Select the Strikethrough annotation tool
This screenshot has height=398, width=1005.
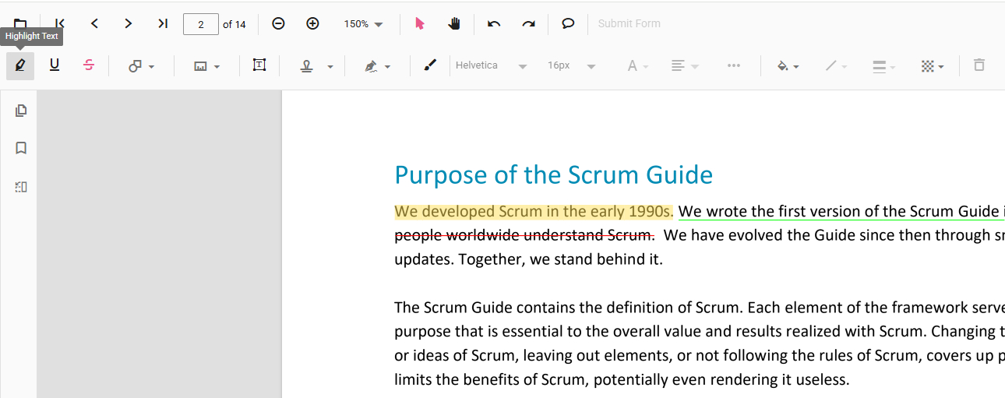(89, 66)
